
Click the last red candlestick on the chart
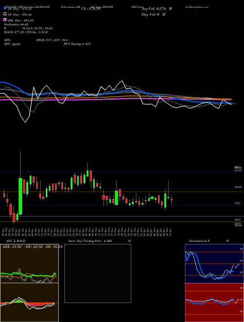(171, 200)
